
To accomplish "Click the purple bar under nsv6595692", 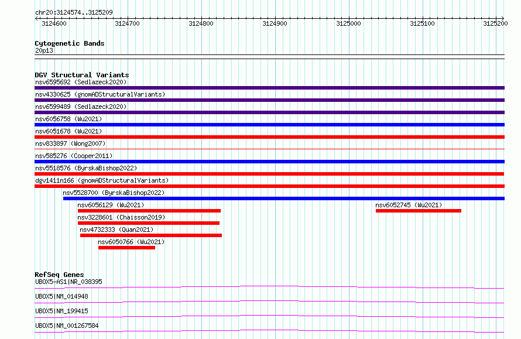I will point(269,88).
